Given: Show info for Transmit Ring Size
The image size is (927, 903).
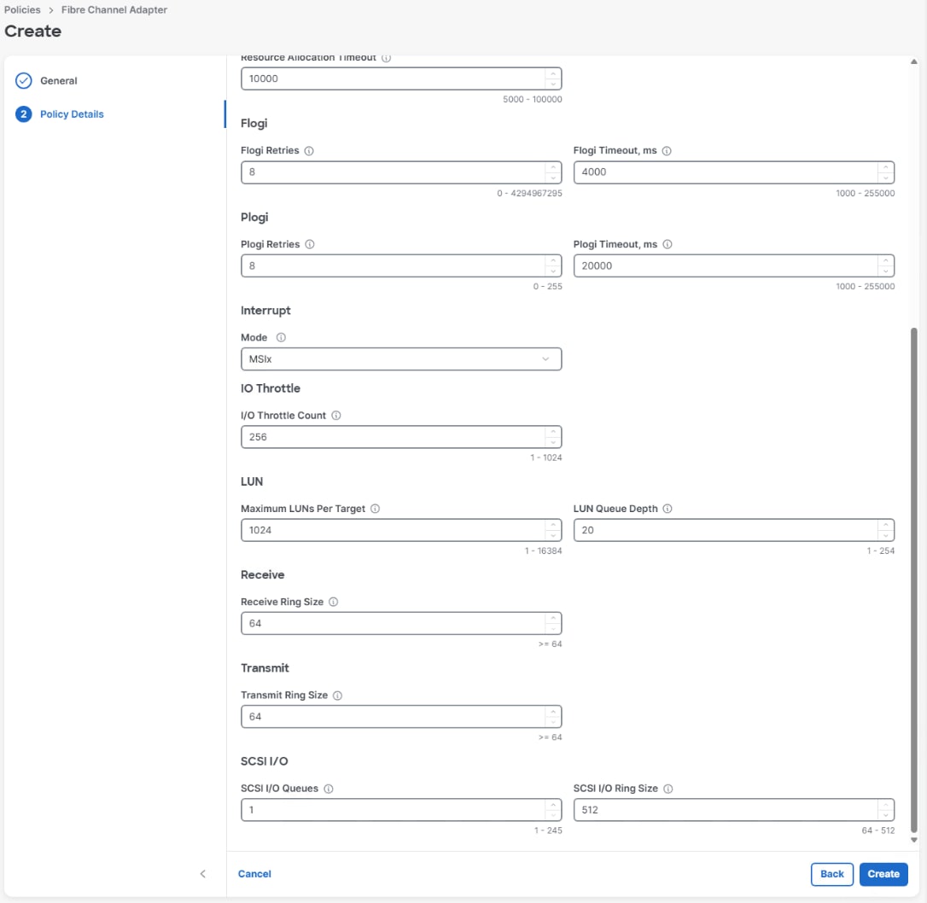Looking at the screenshot, I should [x=337, y=696].
